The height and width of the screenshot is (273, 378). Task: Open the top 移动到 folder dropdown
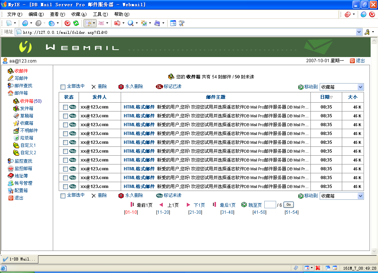[x=360, y=87]
